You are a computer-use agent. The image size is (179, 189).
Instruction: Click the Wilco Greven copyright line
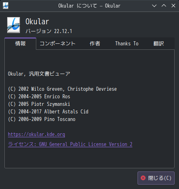(x=62, y=89)
